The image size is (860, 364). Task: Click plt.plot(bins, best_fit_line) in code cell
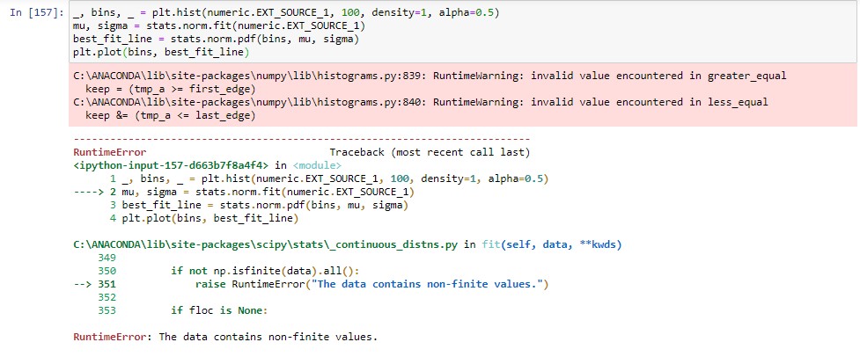click(x=161, y=52)
